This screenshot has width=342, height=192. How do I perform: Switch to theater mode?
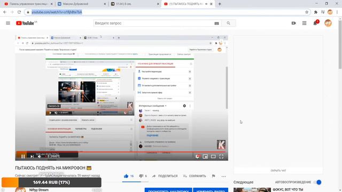(x=213, y=156)
